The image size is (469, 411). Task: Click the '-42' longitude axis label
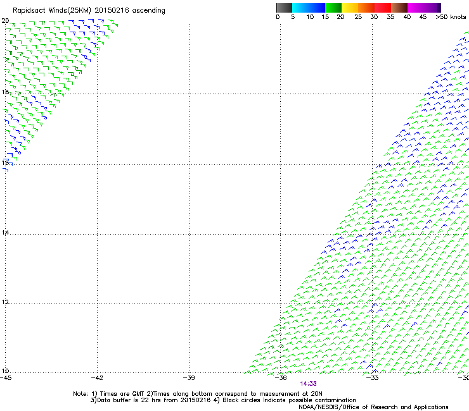pyautogui.click(x=97, y=378)
